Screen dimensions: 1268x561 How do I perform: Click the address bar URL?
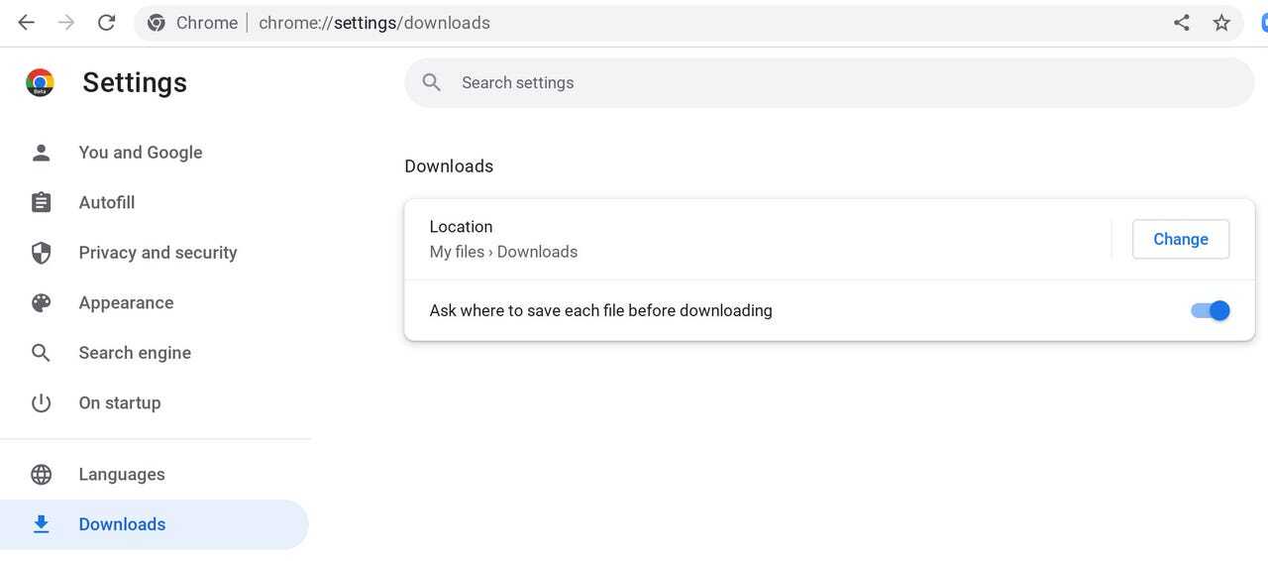(x=374, y=23)
